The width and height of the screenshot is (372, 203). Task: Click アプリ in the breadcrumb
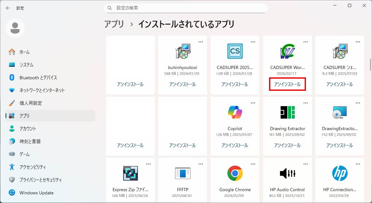click(x=114, y=24)
